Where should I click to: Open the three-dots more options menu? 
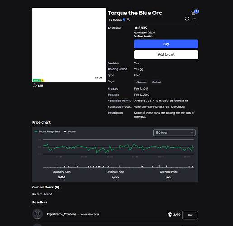click(194, 19)
